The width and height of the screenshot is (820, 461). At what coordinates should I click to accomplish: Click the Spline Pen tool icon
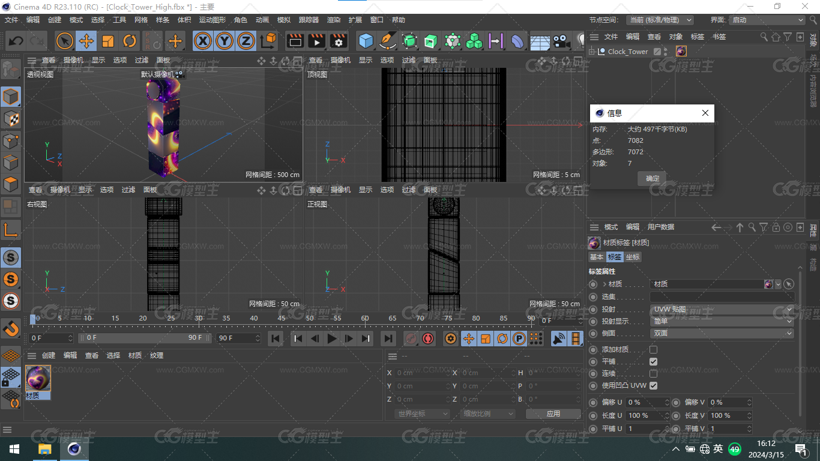point(388,41)
